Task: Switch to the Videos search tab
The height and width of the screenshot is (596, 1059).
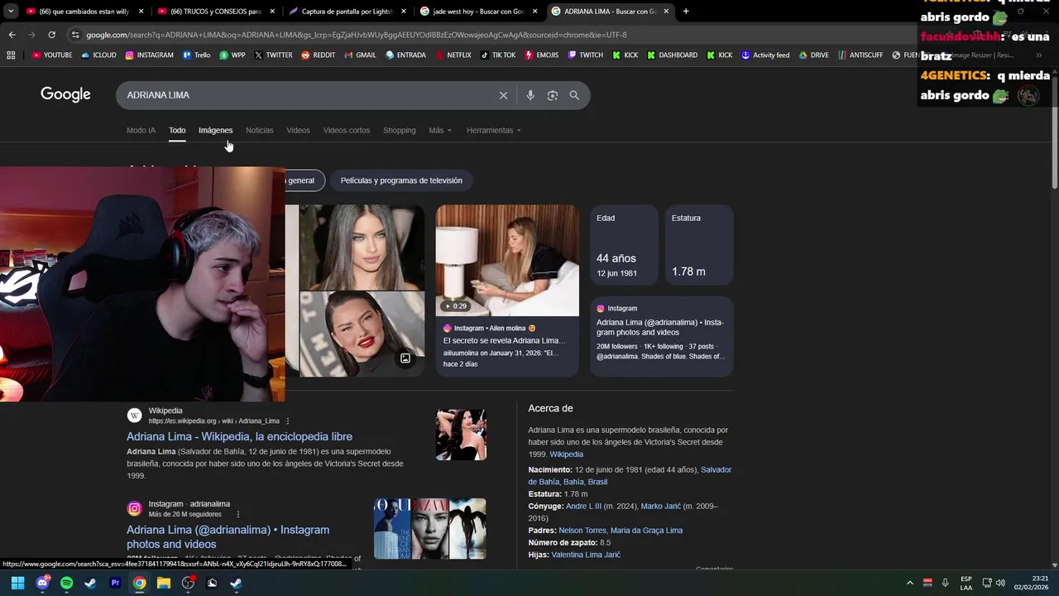Action: pyautogui.click(x=298, y=130)
